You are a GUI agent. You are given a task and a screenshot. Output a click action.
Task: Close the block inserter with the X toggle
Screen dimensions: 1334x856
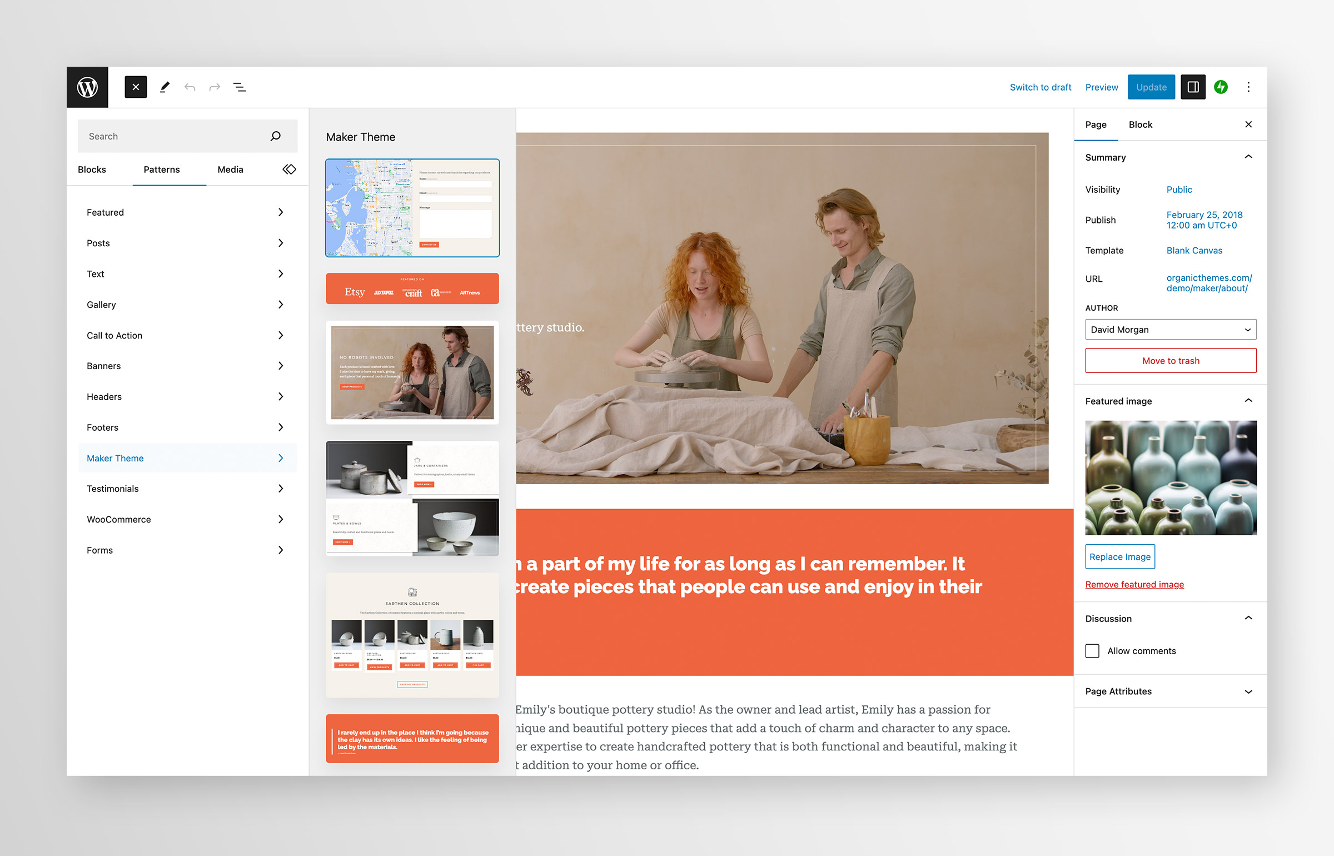click(x=136, y=87)
